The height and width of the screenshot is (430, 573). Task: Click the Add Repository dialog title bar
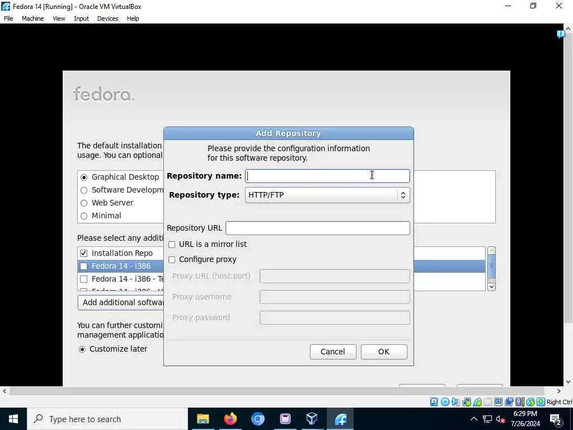[x=289, y=133]
